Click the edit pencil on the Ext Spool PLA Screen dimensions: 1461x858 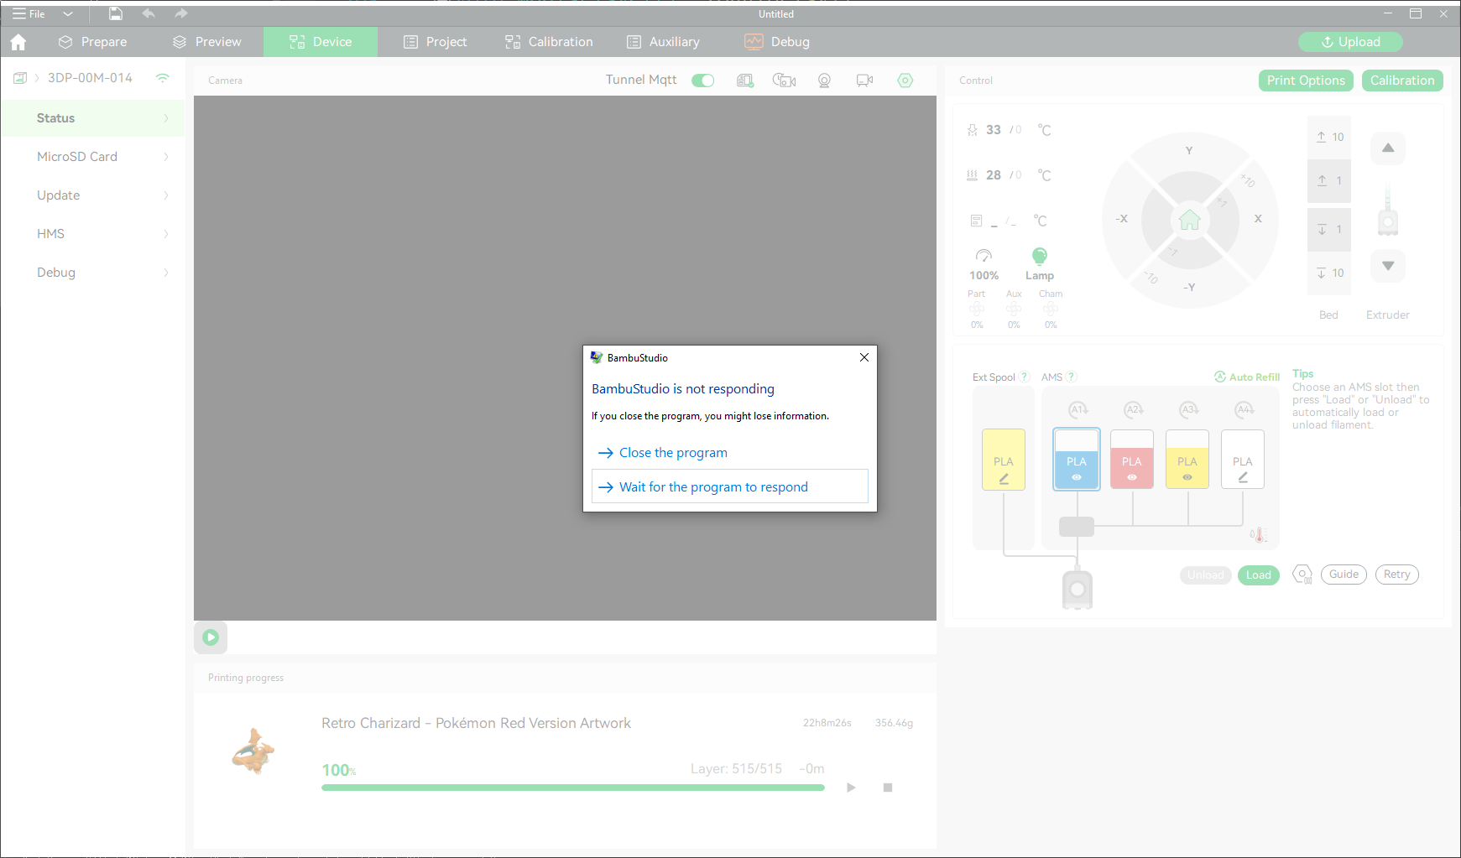click(1004, 479)
